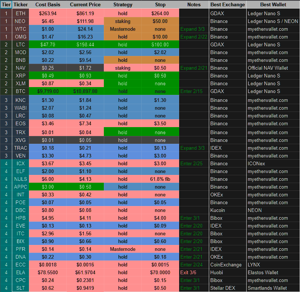
Task: Click the Expand 3/3 note for WTC
Action: [x=194, y=29]
